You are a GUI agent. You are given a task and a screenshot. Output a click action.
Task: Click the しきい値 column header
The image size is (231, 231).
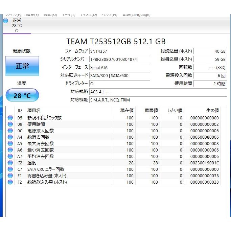tap(172, 111)
